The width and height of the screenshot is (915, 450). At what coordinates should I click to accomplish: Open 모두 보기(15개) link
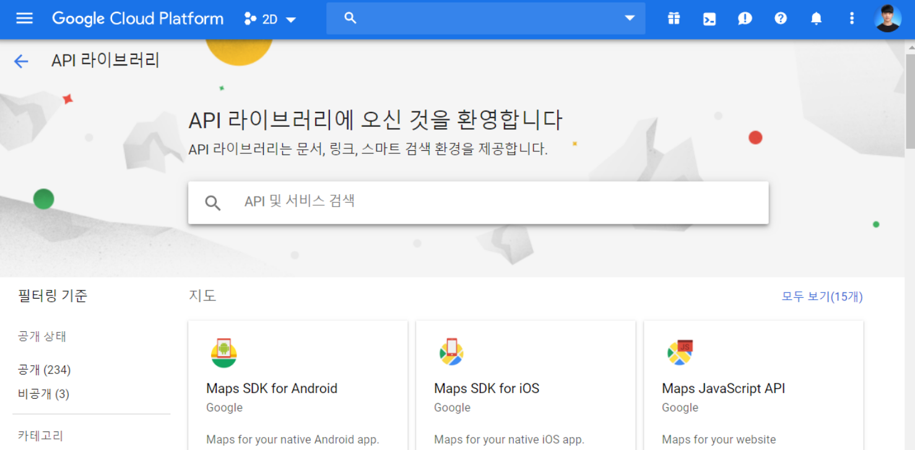coord(822,297)
